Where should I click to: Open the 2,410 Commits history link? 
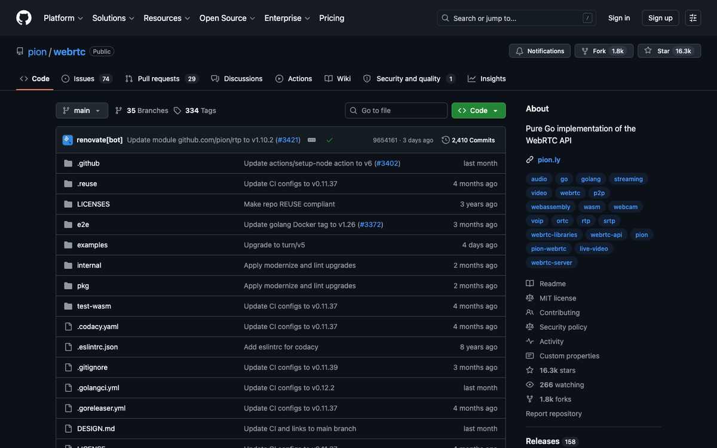468,140
